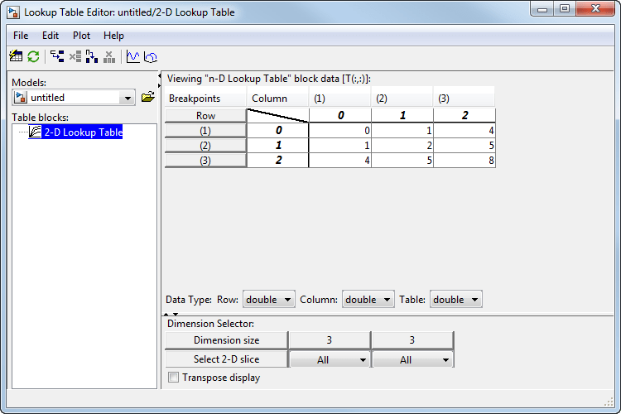This screenshot has width=621, height=414.
Task: Click the Breakpoints header label
Action: [205, 99]
